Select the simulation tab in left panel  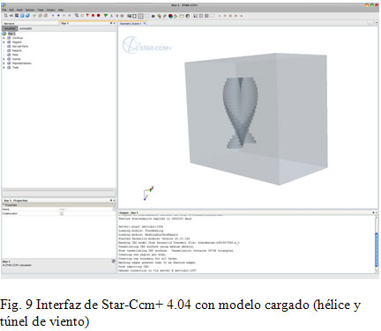tap(10, 28)
